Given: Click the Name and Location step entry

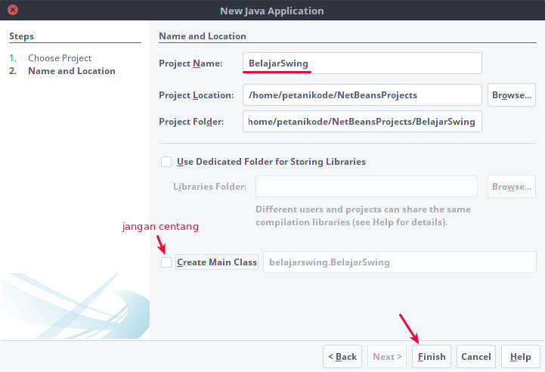Looking at the screenshot, I should click(71, 71).
